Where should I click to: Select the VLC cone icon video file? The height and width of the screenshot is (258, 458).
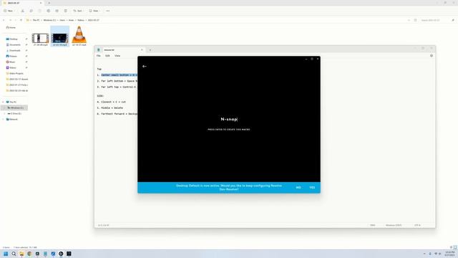coord(79,35)
